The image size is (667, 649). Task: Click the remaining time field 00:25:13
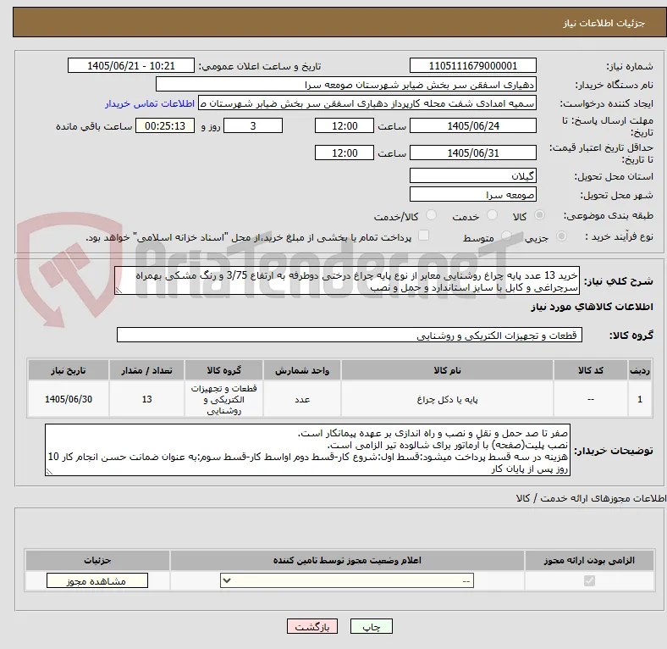(165, 125)
